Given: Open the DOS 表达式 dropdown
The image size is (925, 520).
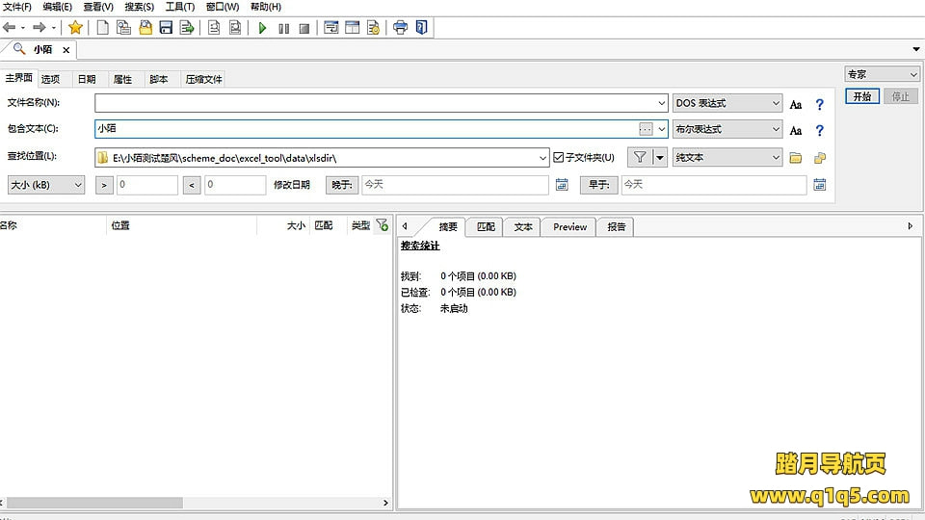Looking at the screenshot, I should click(727, 103).
